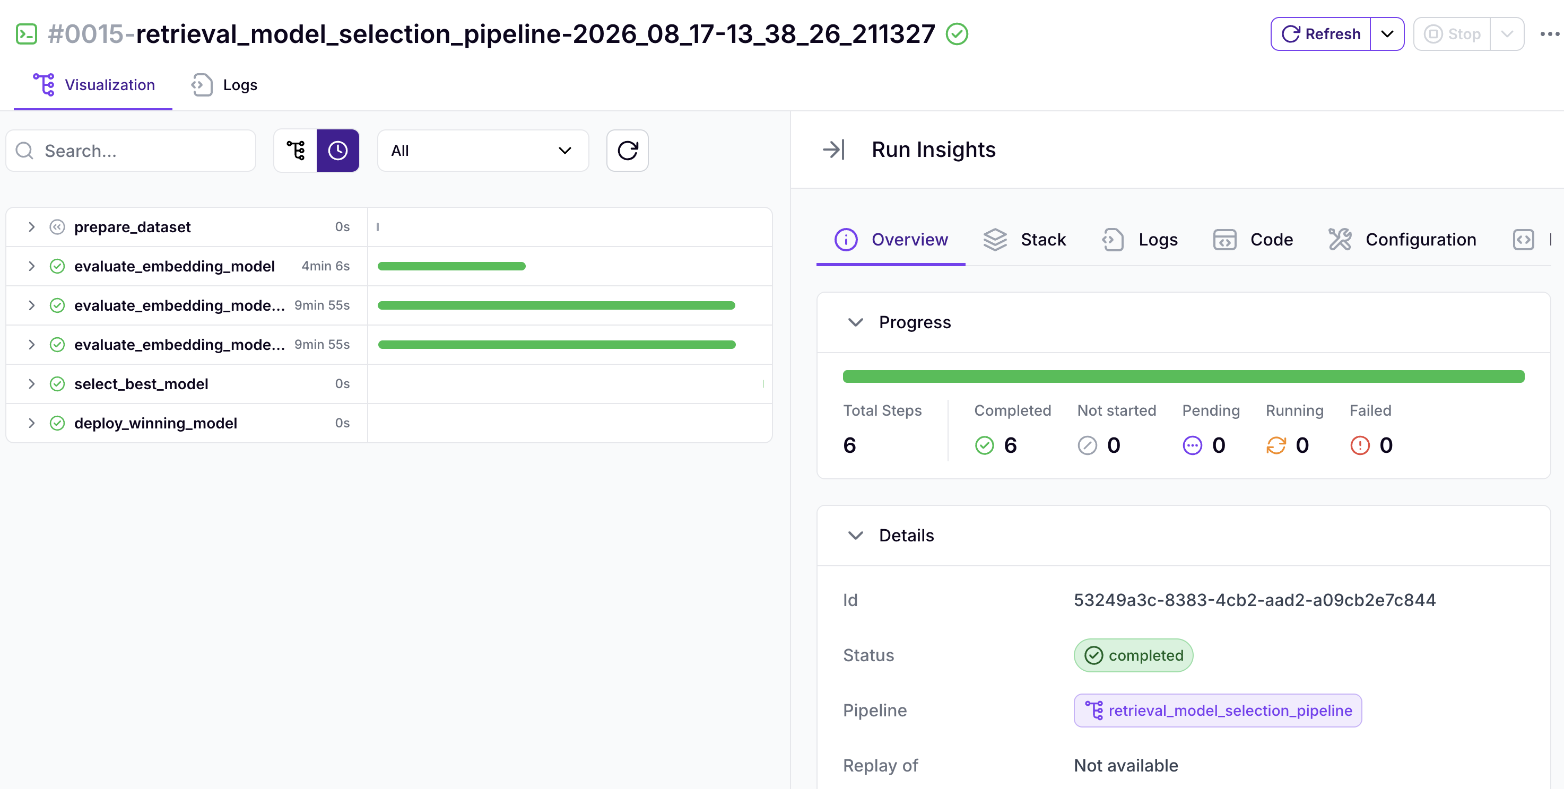Click the green overall progress bar
The width and height of the screenshot is (1564, 789).
tap(1183, 376)
